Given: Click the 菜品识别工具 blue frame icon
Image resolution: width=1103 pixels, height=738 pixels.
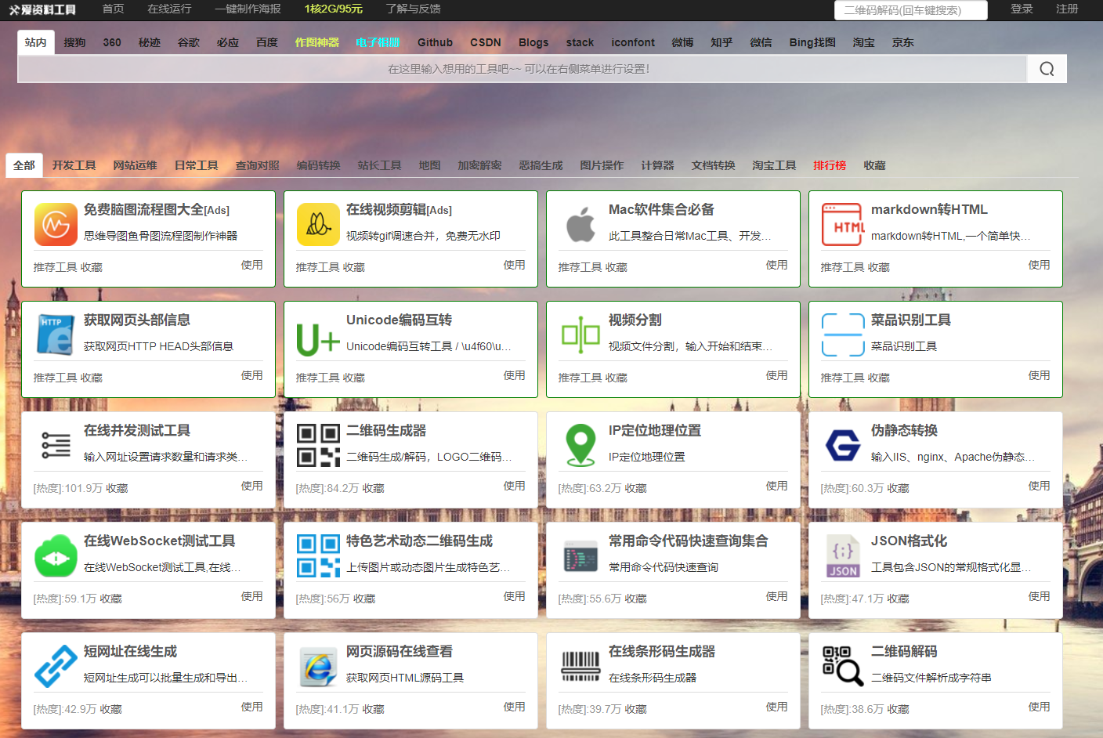Looking at the screenshot, I should click(843, 335).
